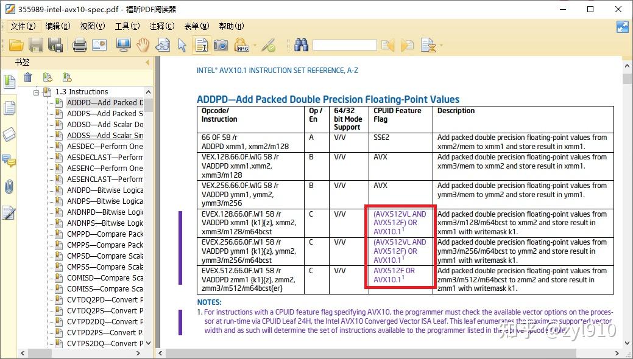This screenshot has width=633, height=359.
Task: Open the 注释(C) menu
Action: tap(162, 26)
